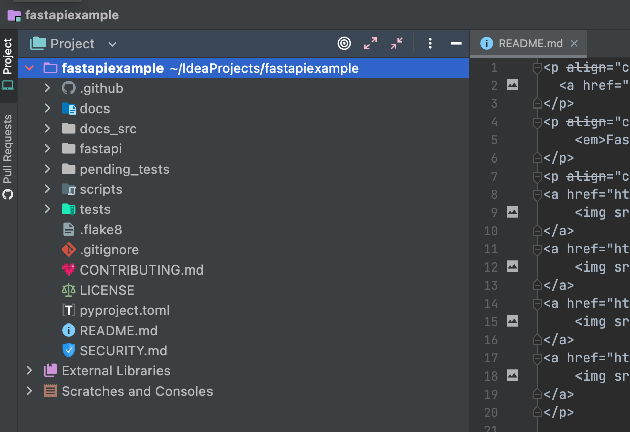Image resolution: width=630 pixels, height=432 pixels.
Task: Expand the pending_tests folder chevron
Action: 47,169
